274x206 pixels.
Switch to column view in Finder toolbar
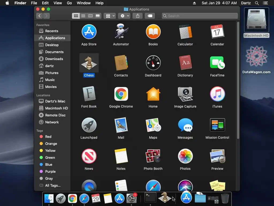pyautogui.click(x=90, y=16)
